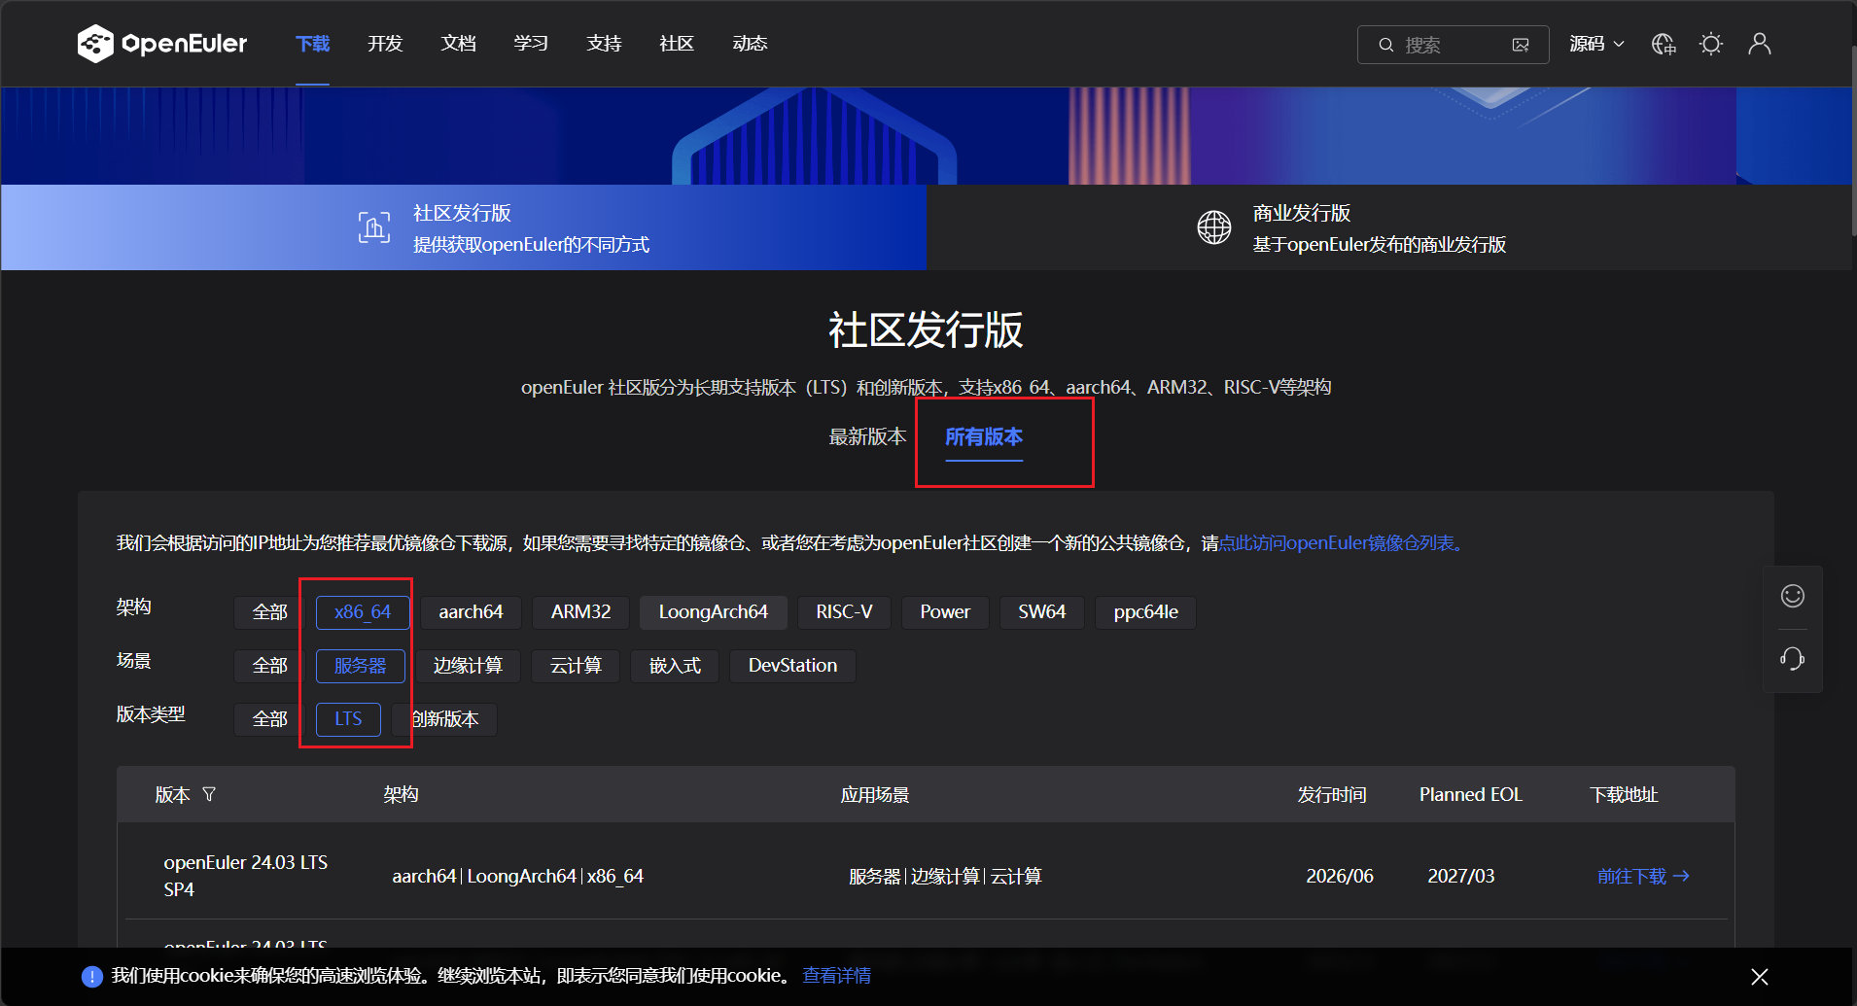Toggle the 服务器 scenario filter

pos(361,666)
